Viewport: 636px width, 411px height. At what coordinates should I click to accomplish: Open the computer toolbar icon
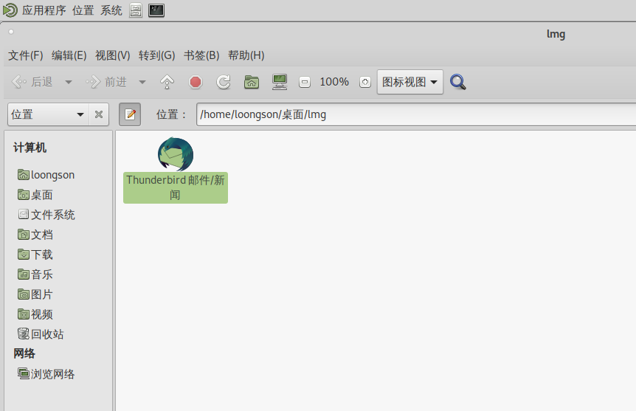click(x=280, y=82)
